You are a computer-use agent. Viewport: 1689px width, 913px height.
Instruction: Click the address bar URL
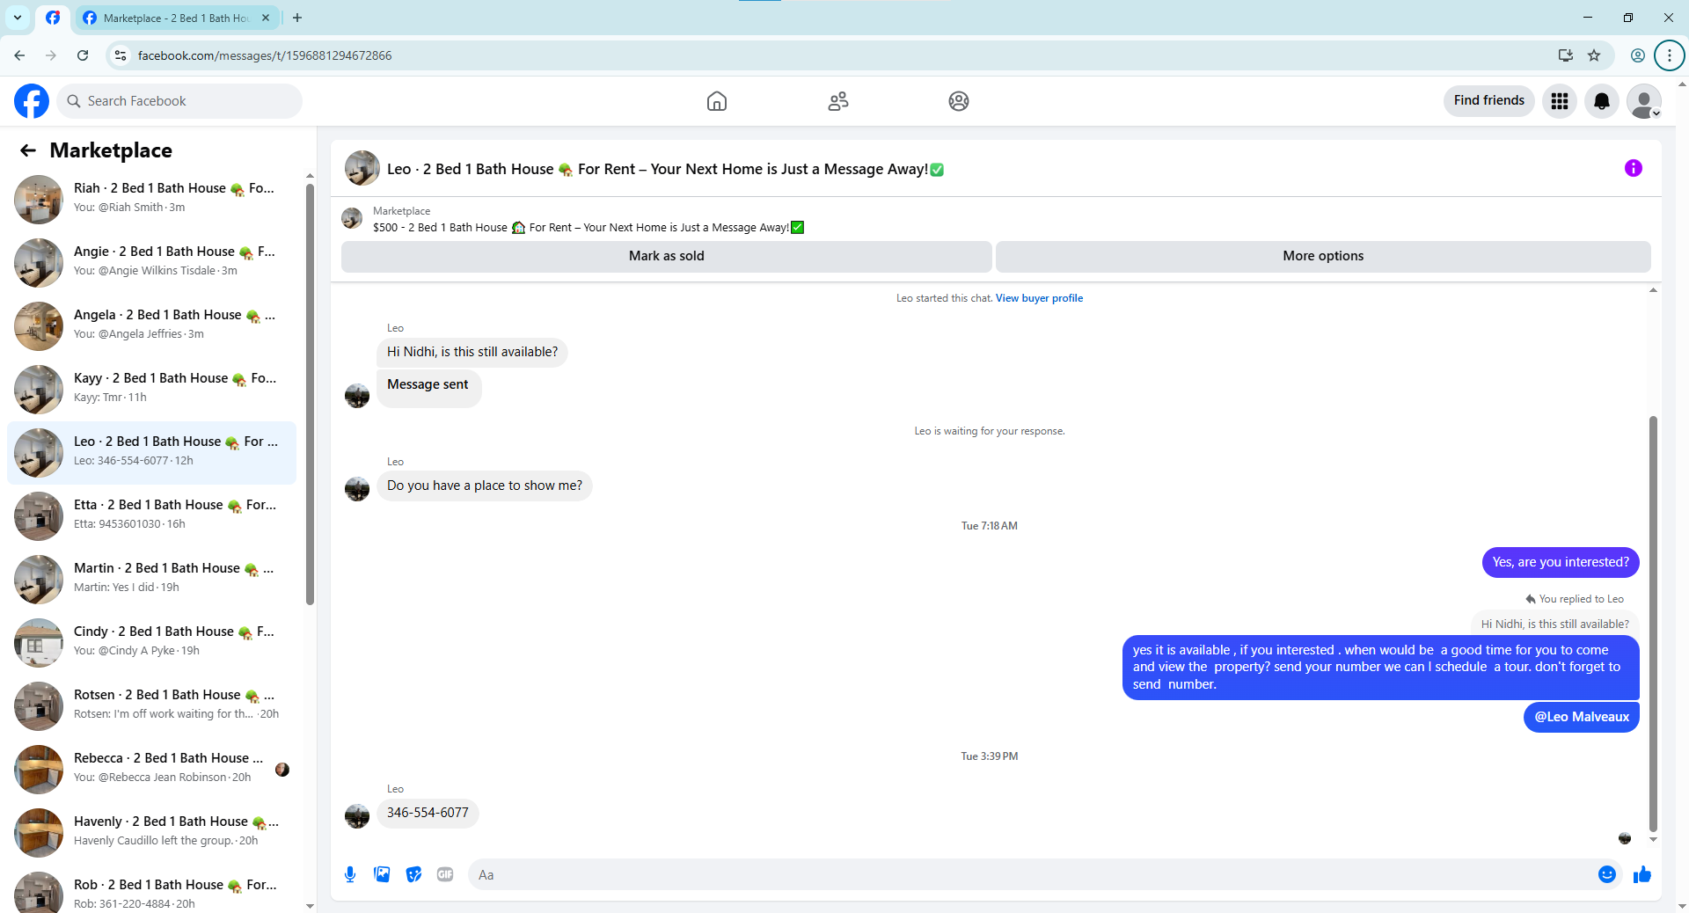click(x=265, y=55)
